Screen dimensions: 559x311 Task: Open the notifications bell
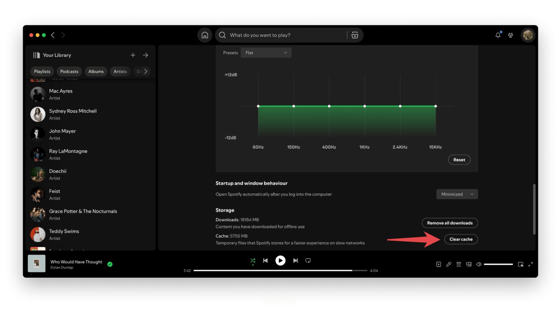tap(498, 35)
